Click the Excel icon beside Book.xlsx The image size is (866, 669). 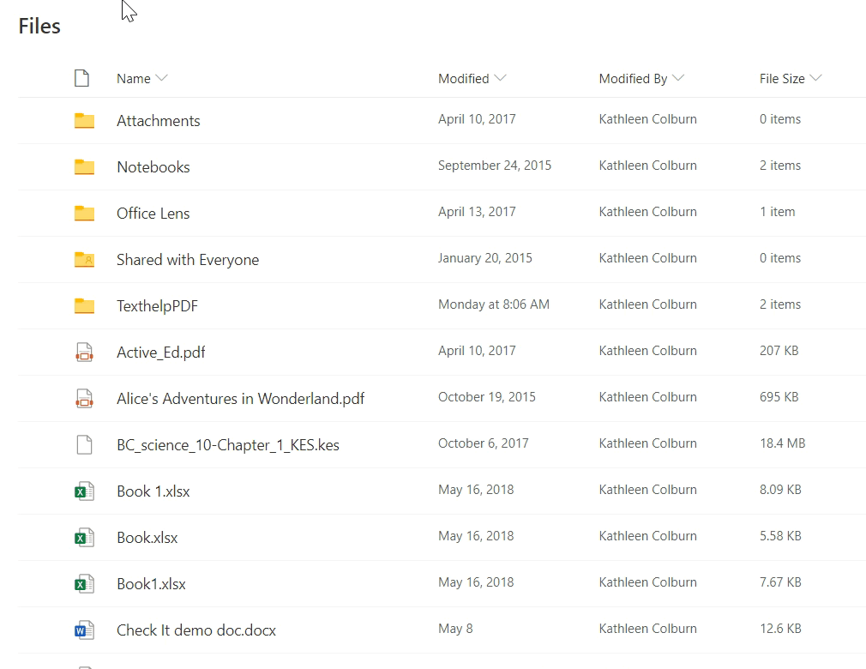tap(83, 537)
